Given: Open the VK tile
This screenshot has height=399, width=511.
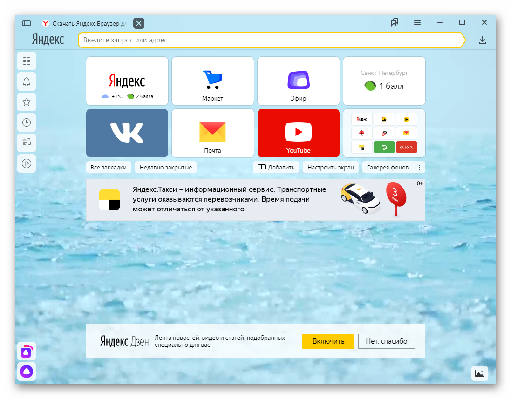Looking at the screenshot, I should pos(127,133).
